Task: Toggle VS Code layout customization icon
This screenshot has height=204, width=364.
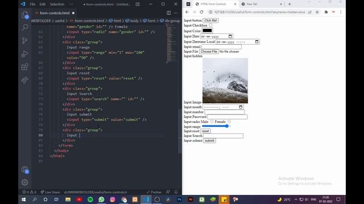Action: click(138, 4)
